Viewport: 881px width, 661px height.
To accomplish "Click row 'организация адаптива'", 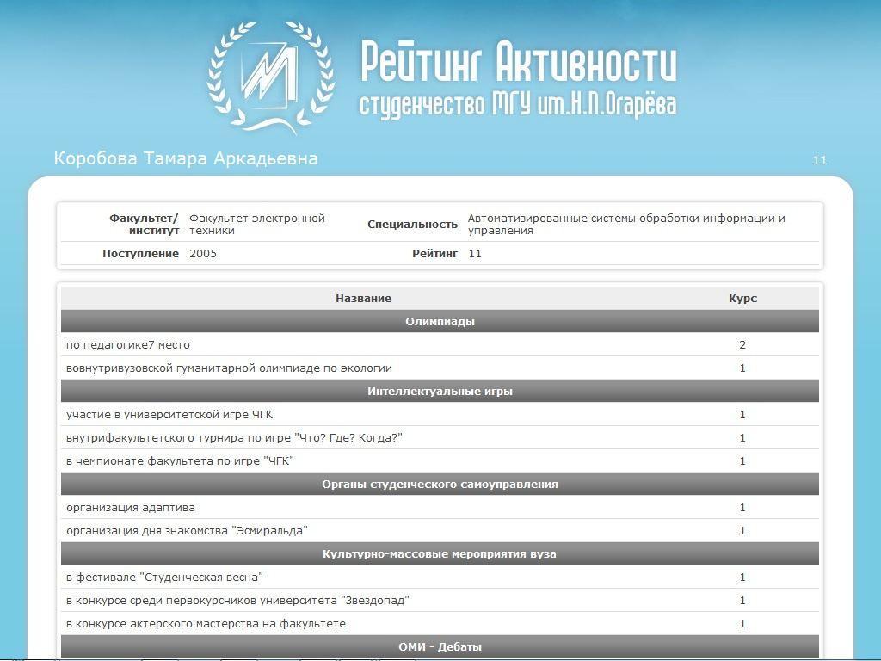I will point(131,508).
